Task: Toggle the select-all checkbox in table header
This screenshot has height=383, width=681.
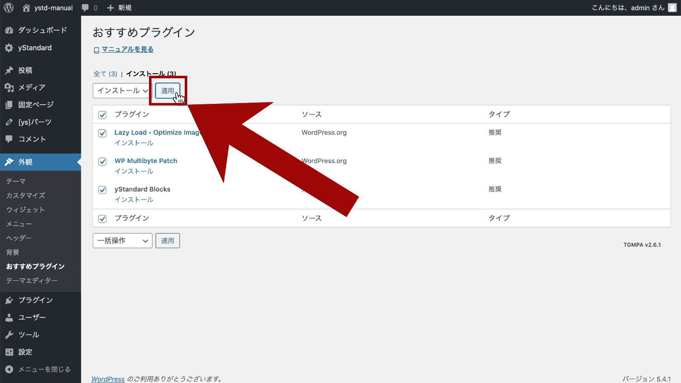Action: click(x=102, y=115)
